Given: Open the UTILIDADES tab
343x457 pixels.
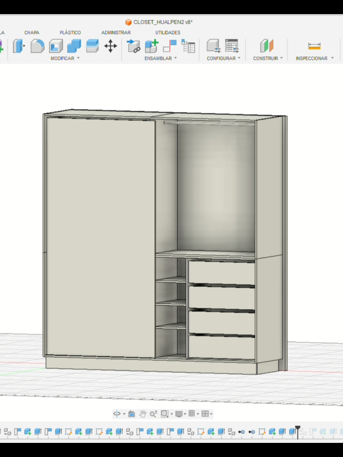Looking at the screenshot, I should click(168, 33).
